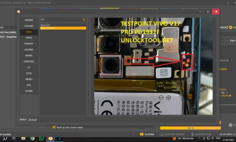The image size is (236, 142).
Task: Select HUAWEI brand in the sidebar
Action: pyautogui.click(x=29, y=26)
